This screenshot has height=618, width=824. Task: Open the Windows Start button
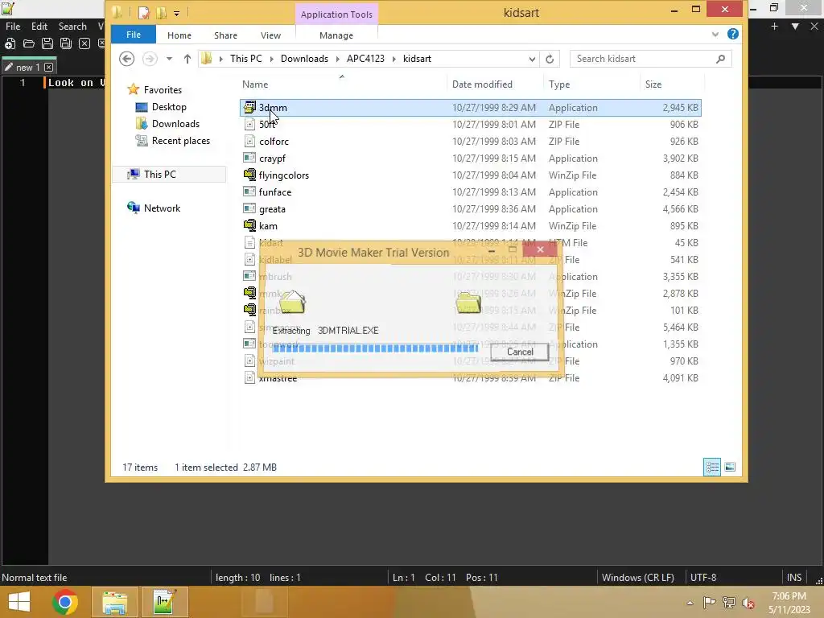[x=19, y=602]
